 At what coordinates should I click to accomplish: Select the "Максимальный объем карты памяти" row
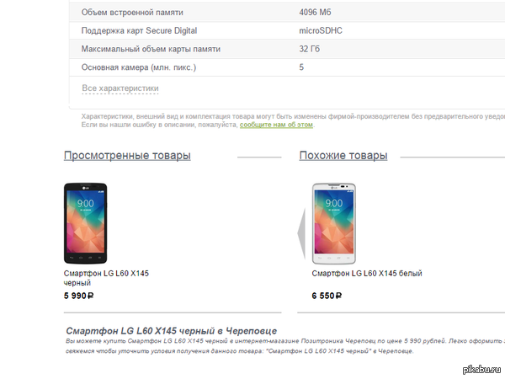(151, 49)
